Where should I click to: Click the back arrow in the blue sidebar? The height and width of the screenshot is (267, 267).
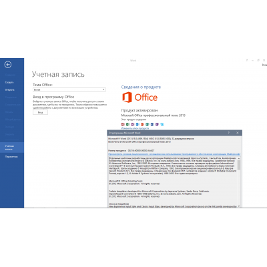pyautogui.click(x=8, y=65)
